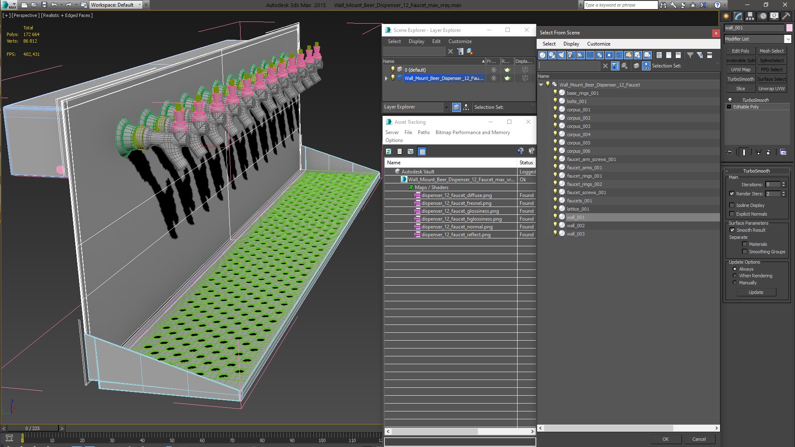Screen dimensions: 795x447
Task: Click the Cancel button in Select From Scene
Action: coord(699,439)
